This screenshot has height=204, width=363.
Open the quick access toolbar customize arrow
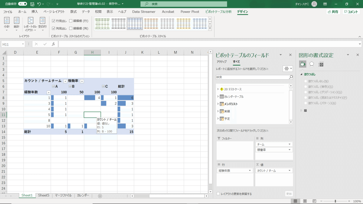coord(57,4)
